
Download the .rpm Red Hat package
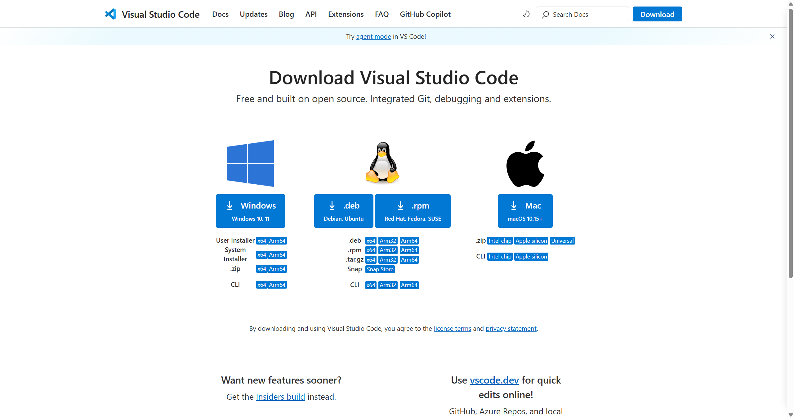pyautogui.click(x=413, y=211)
